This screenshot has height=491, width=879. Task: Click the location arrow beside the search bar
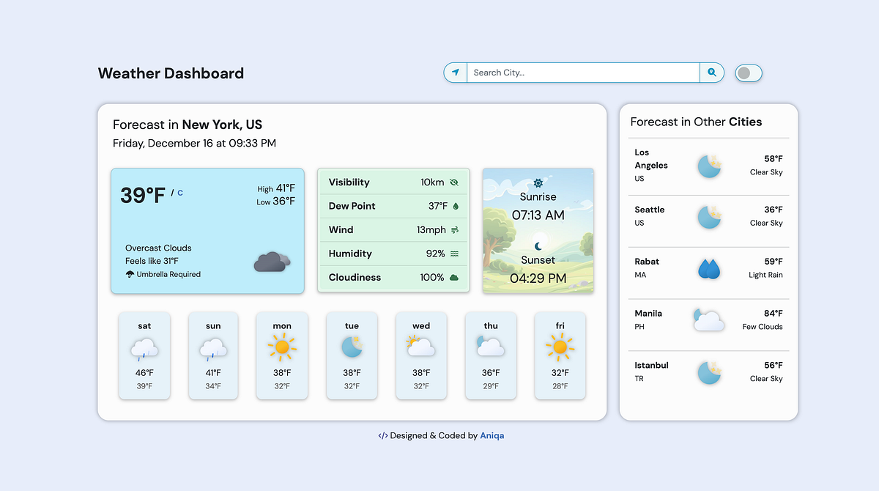coord(456,73)
